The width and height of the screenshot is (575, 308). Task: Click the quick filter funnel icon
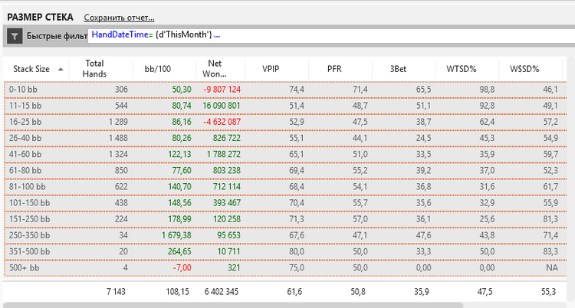click(15, 36)
